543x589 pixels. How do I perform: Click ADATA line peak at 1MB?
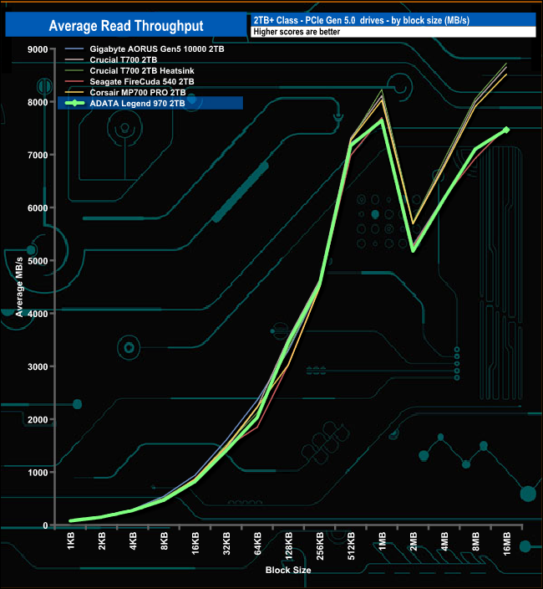[x=382, y=120]
